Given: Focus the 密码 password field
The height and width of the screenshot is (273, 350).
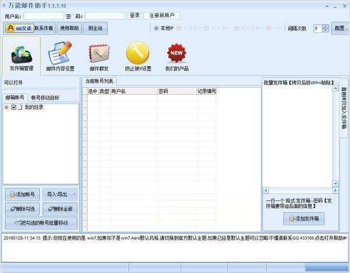Looking at the screenshot, I should tap(105, 16).
